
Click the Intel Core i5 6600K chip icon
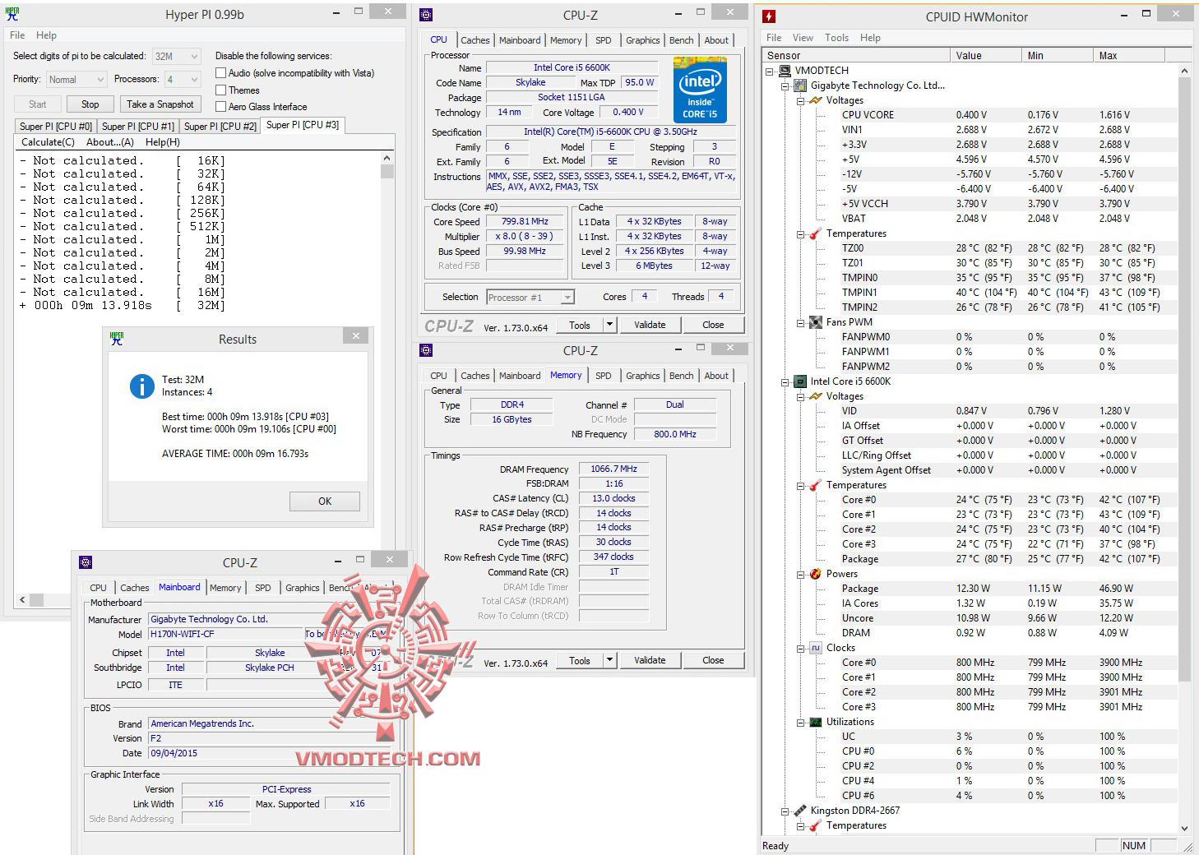pos(800,381)
